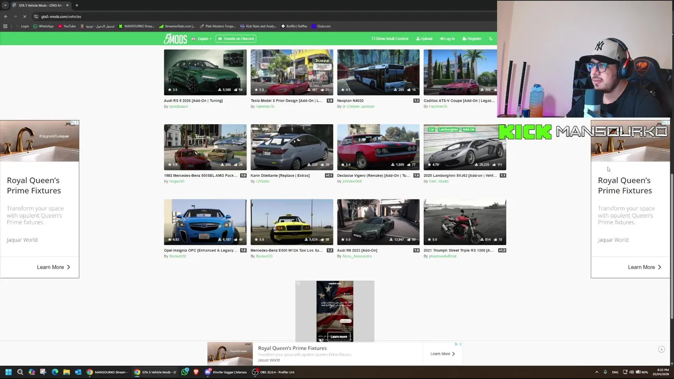674x379 pixels.
Task: Open the YouTube bookmark
Action: click(67, 26)
